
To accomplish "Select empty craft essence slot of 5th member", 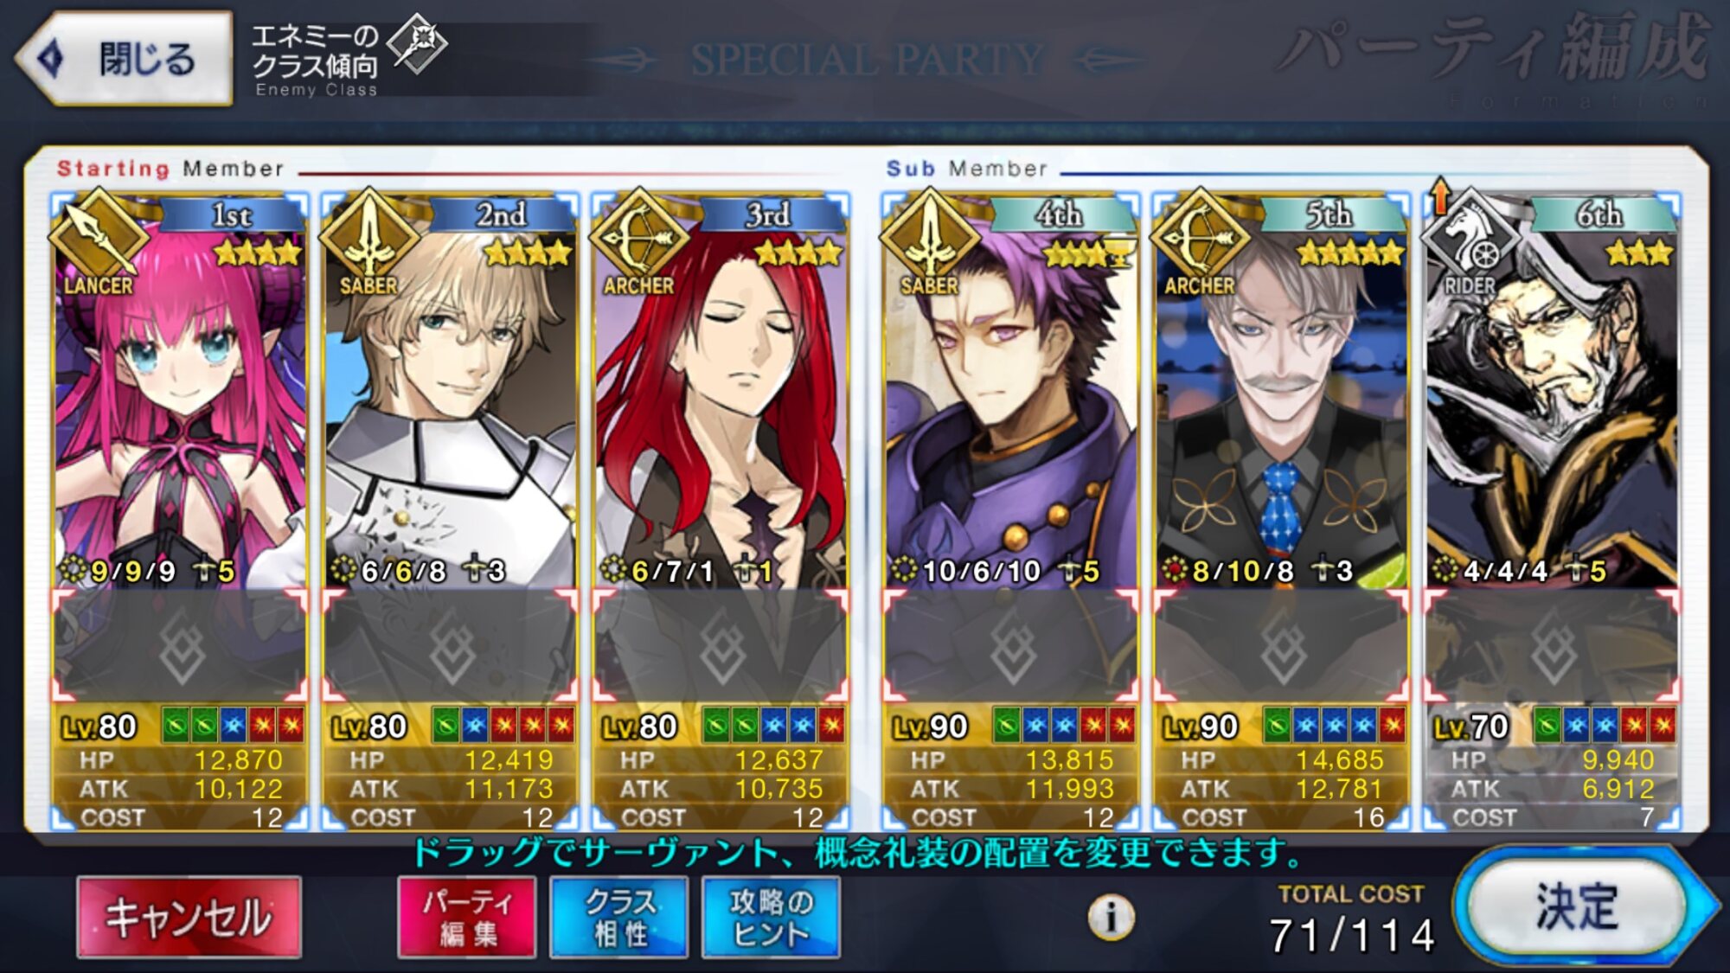I will pyautogui.click(x=1281, y=645).
